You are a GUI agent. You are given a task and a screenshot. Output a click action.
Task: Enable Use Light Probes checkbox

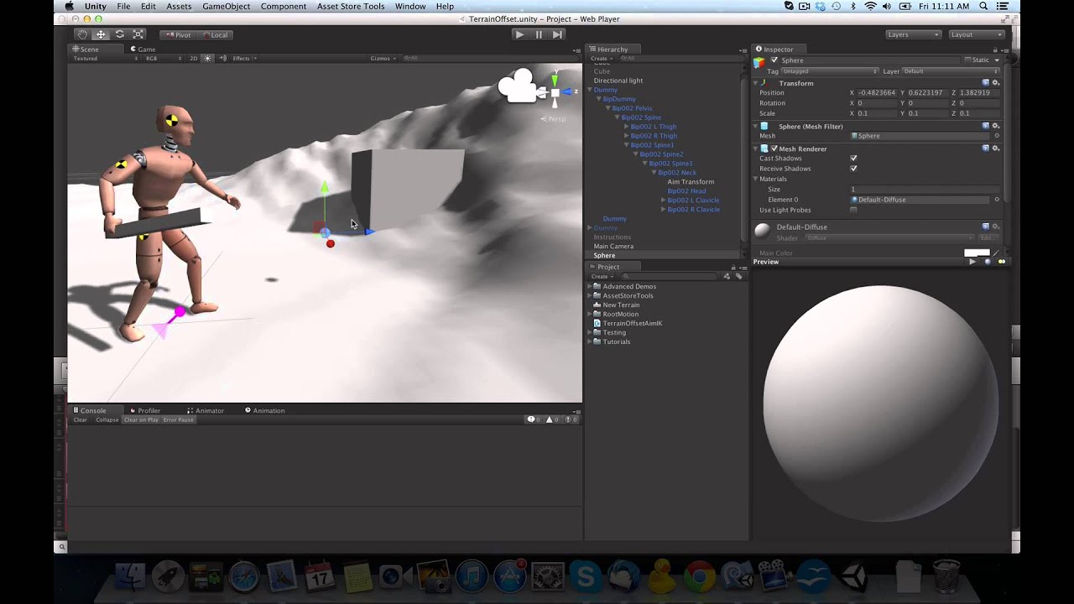click(x=853, y=210)
